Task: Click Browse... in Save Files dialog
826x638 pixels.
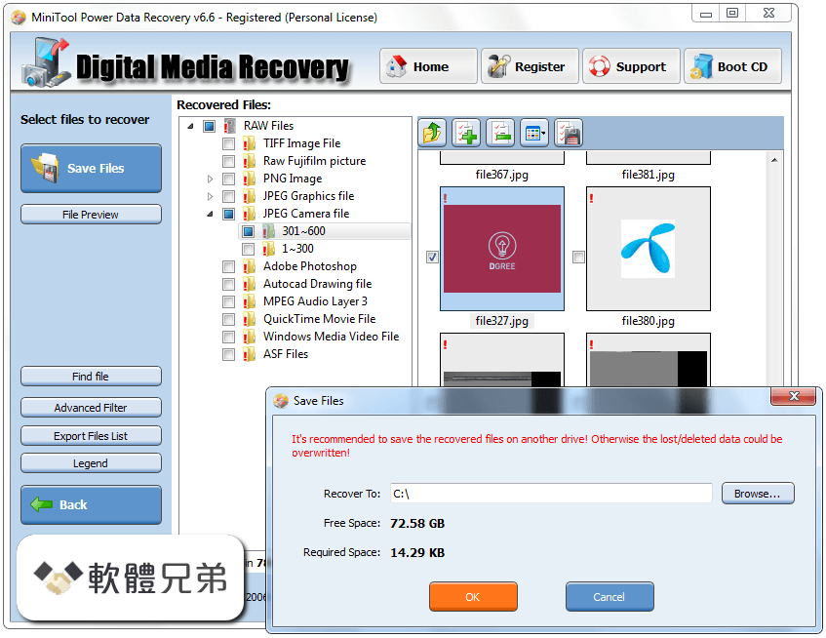Action: click(758, 494)
